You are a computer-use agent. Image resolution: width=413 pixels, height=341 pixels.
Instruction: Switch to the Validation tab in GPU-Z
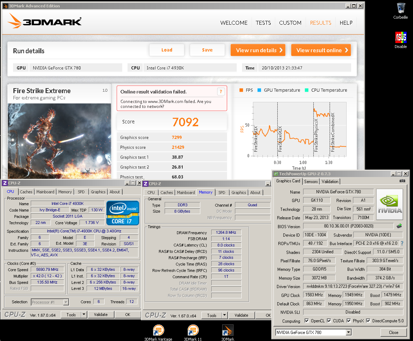(330, 181)
